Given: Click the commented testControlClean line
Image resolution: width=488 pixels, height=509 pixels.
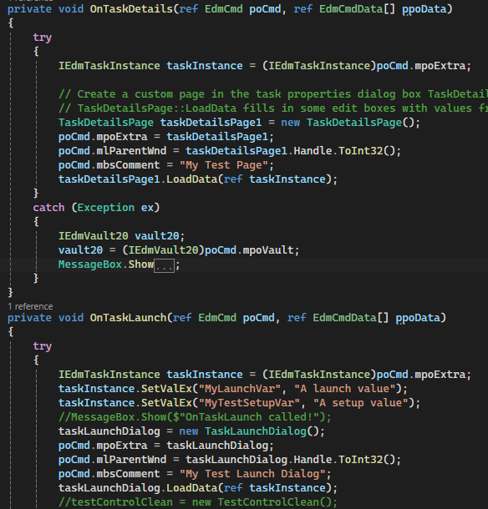Looking at the screenshot, I should 198,502.
